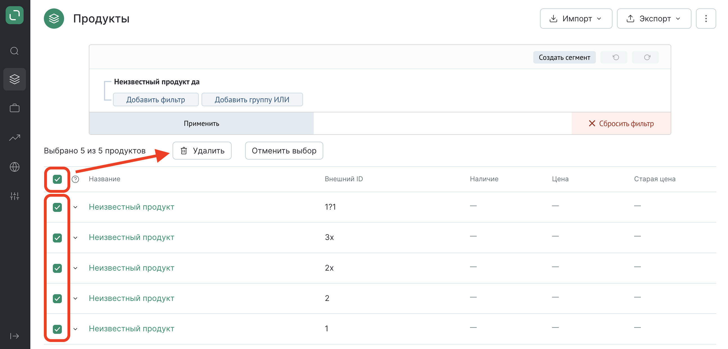The image size is (728, 349).
Task: Click the green Products header icon
Action: click(54, 19)
